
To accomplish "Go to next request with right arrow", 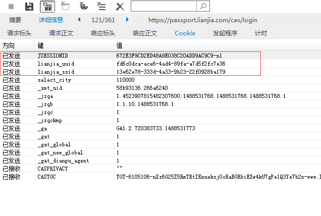I will point(127,20).
